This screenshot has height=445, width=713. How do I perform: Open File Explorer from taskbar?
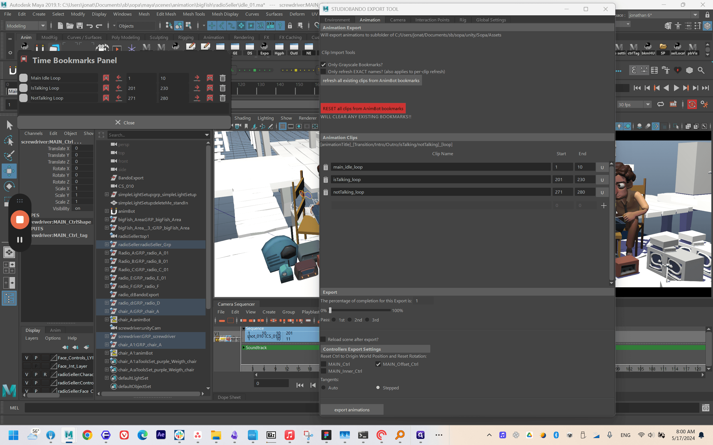(216, 435)
